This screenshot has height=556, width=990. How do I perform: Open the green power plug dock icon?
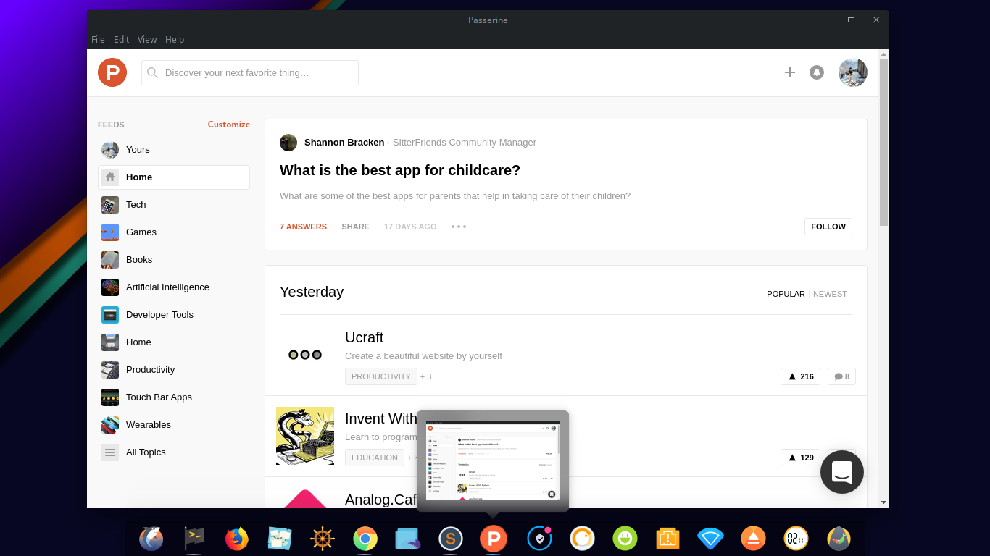(x=625, y=539)
